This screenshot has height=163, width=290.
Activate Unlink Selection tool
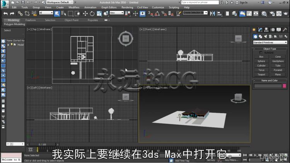pyautogui.click(x=27, y=14)
